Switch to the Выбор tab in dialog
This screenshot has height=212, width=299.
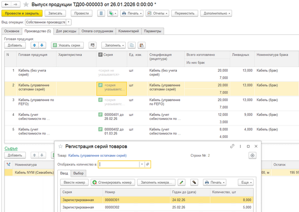coord(78,173)
